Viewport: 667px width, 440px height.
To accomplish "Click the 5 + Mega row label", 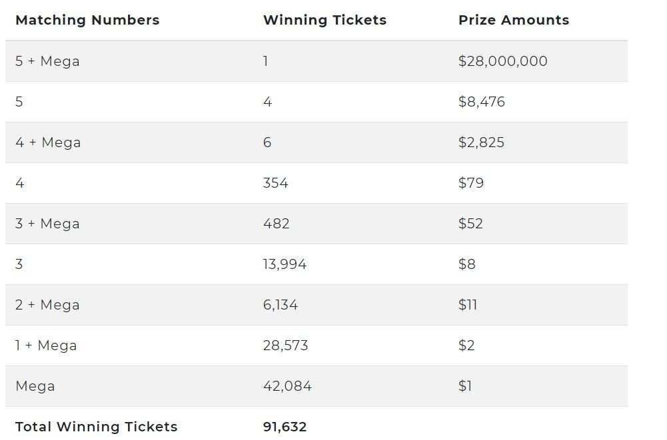I will [47, 61].
